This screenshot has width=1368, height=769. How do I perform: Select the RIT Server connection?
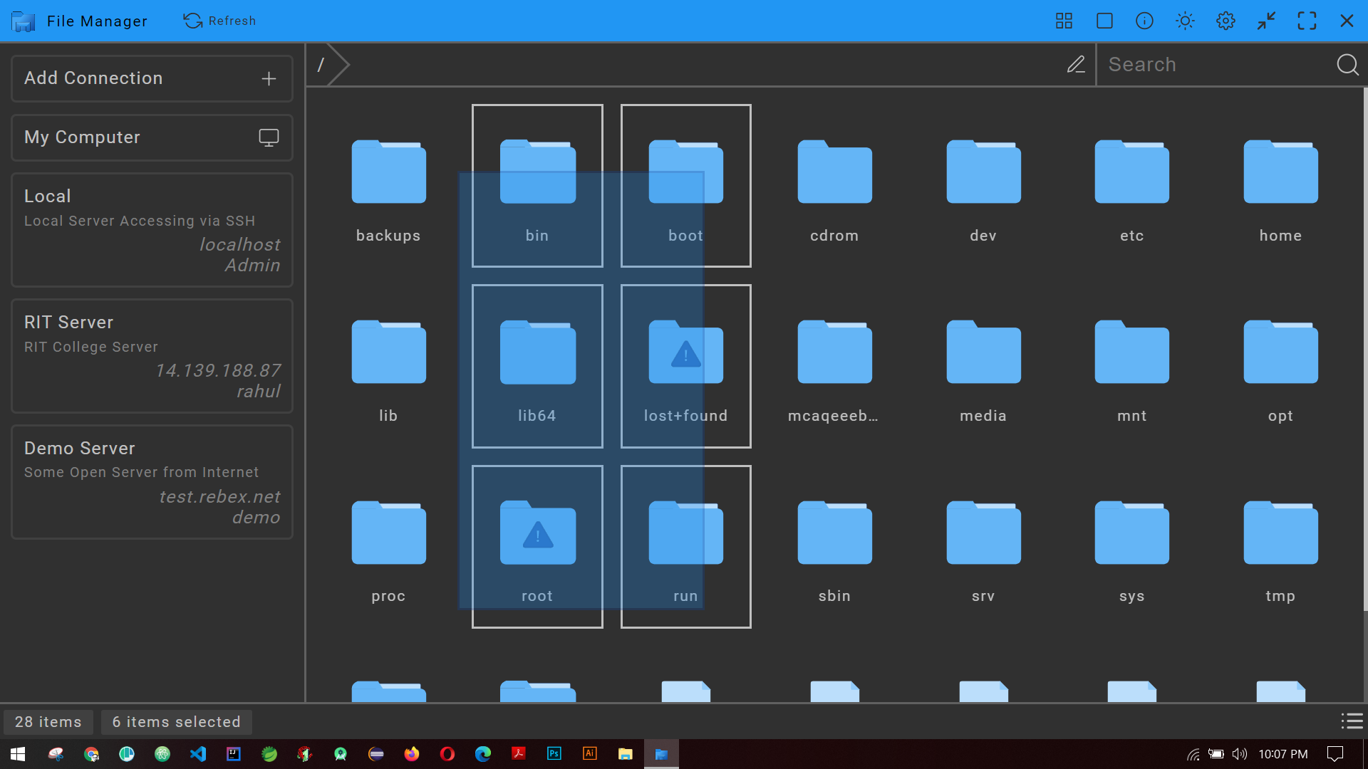click(x=151, y=356)
